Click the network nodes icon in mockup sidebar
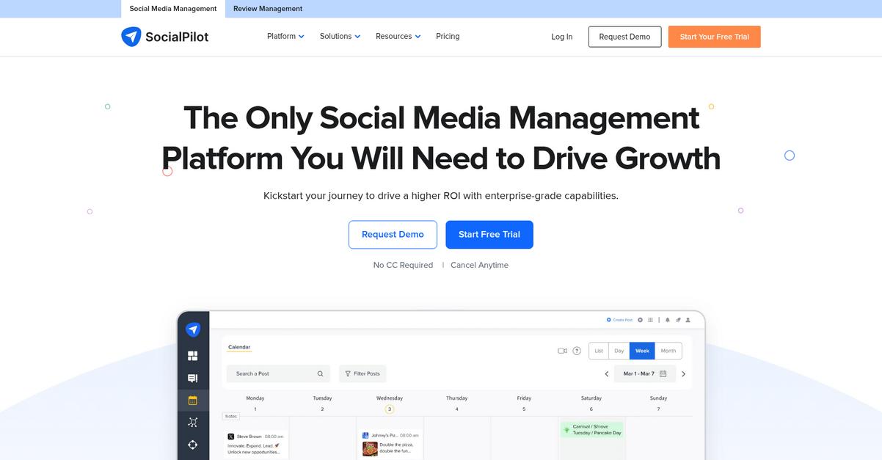882x460 pixels. pyautogui.click(x=193, y=422)
